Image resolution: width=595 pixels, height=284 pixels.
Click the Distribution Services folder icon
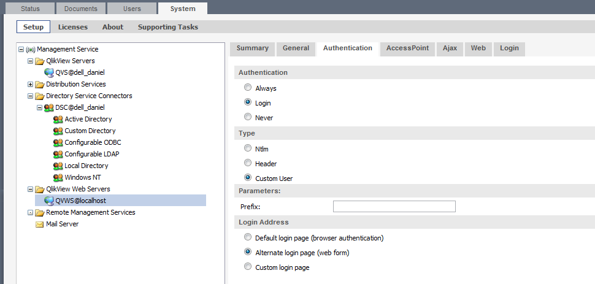(x=40, y=84)
